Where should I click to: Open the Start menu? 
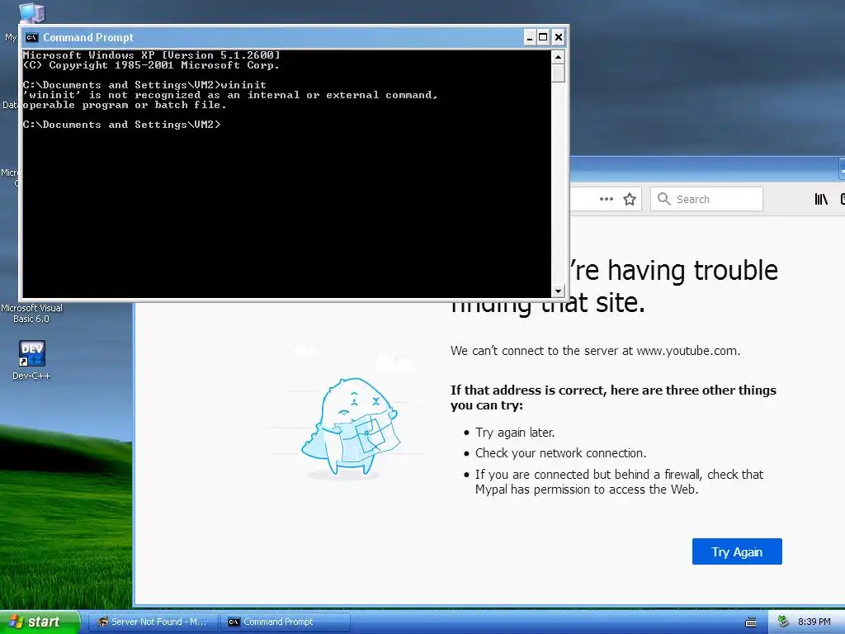coord(40,622)
